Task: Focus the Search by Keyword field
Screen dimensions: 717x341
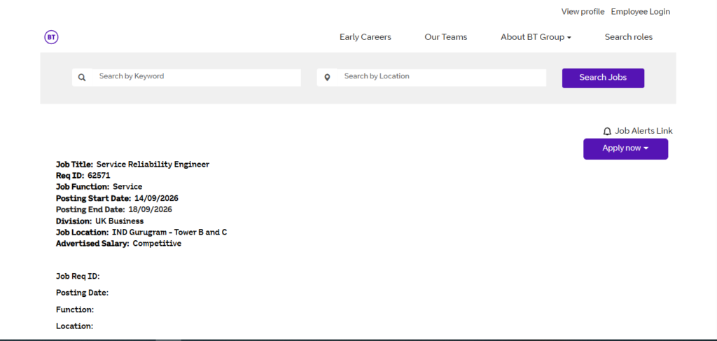Action: 197,77
